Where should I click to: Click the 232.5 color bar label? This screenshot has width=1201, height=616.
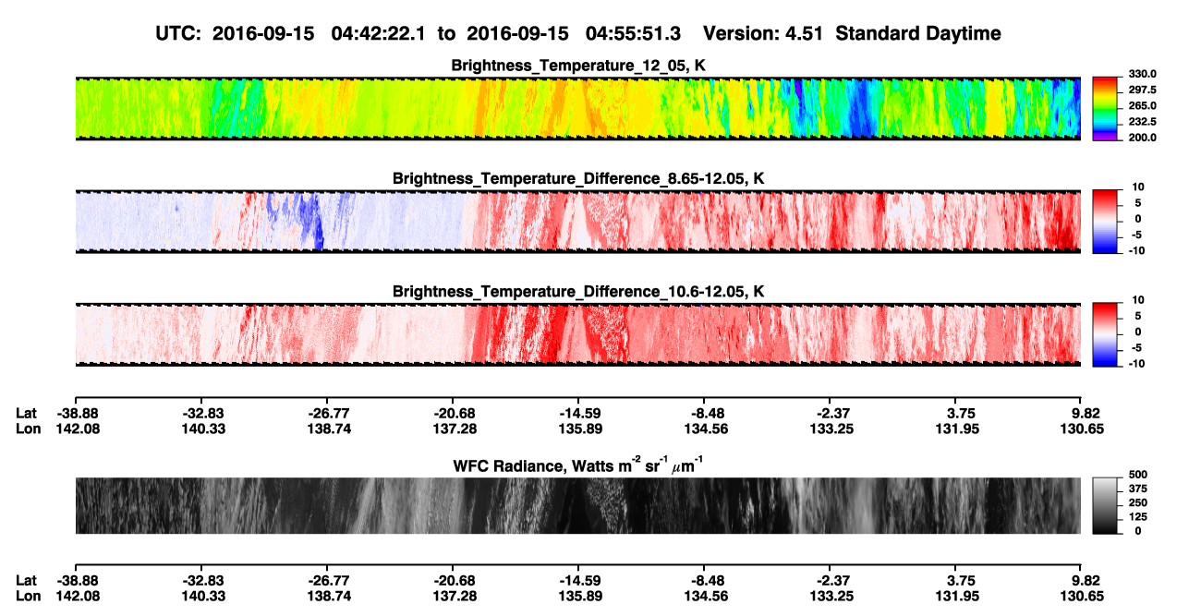pos(1142,122)
